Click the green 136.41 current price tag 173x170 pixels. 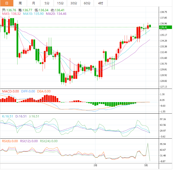tap(166, 27)
